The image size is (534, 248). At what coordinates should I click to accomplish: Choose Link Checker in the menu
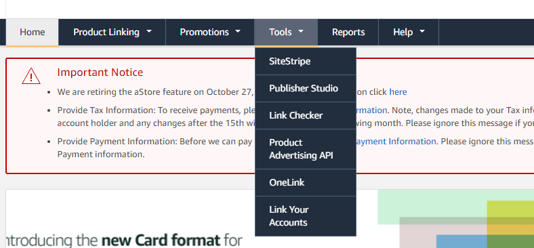point(306,115)
